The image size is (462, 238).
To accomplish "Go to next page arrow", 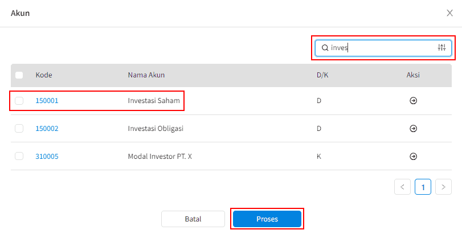I will point(443,187).
